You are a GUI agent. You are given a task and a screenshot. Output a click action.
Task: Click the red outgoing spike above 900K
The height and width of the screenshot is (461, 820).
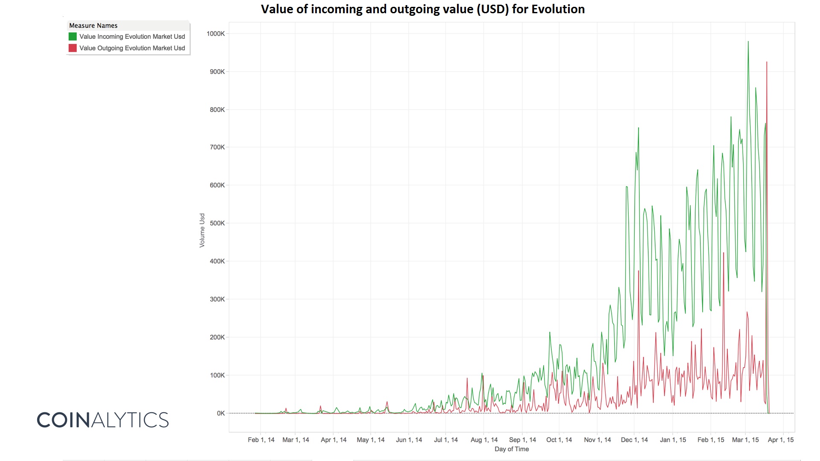[767, 62]
